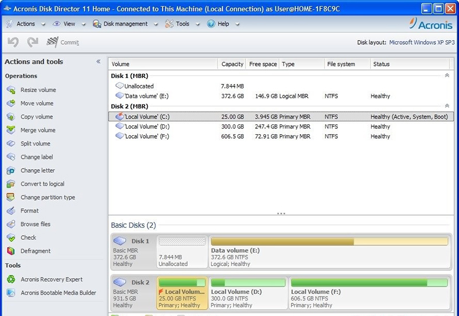Select the Data volume (E:) usage bar
459x316 pixels.
click(329, 241)
